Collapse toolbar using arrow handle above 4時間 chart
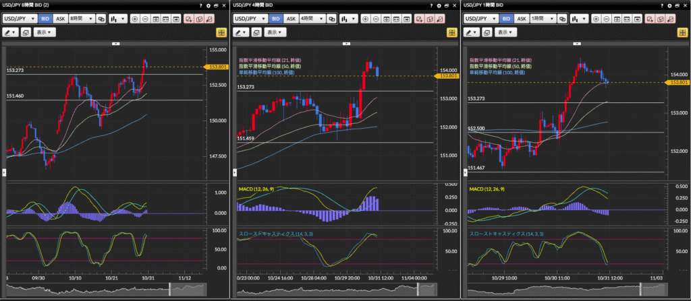The width and height of the screenshot is (691, 301). pyautogui.click(x=346, y=43)
